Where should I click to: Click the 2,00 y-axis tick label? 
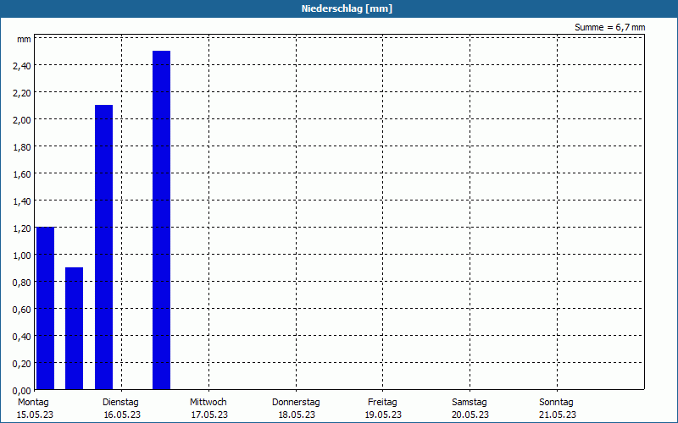click(x=22, y=119)
